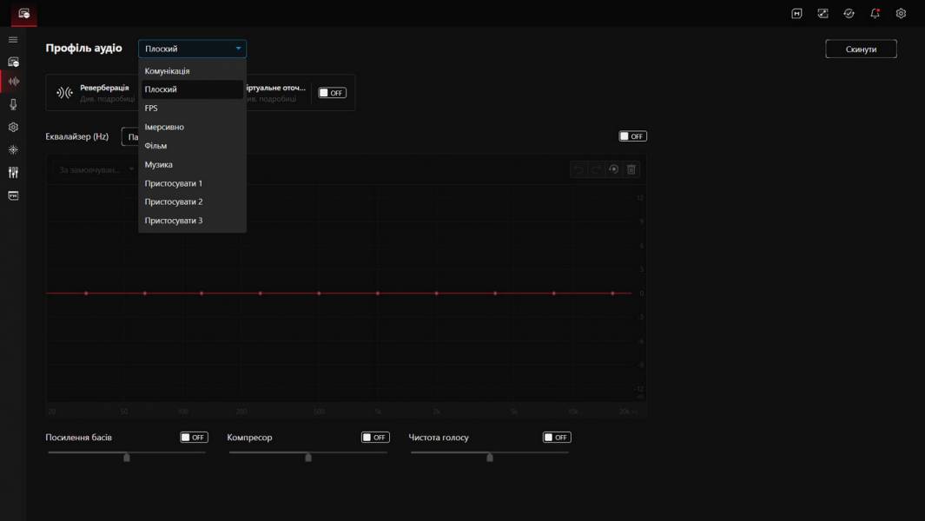This screenshot has height=521, width=925.
Task: Choose Комунікація from the profile list
Action: pos(192,71)
